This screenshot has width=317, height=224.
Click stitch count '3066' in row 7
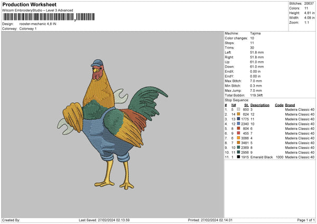coord(245,138)
